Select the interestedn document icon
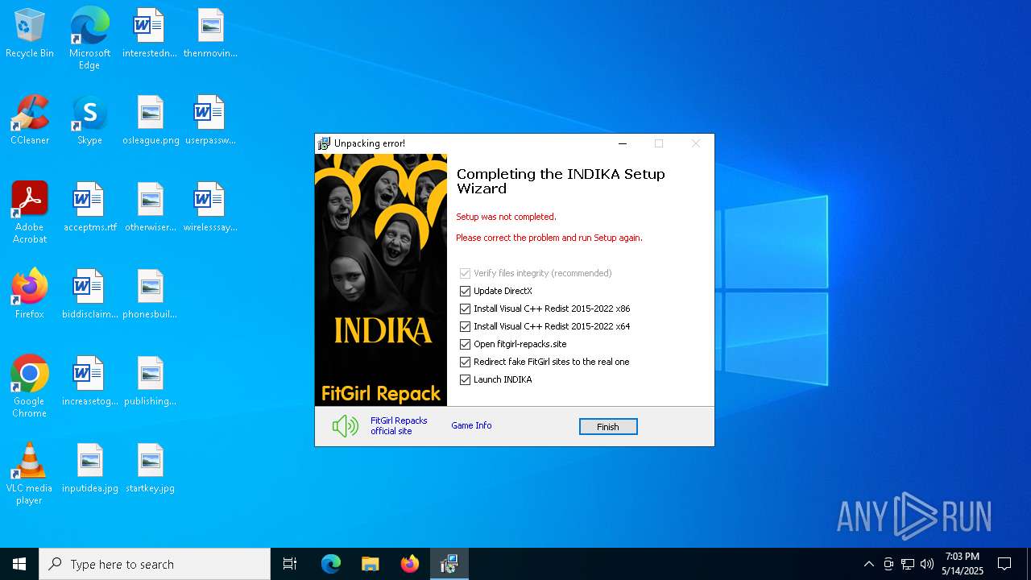Viewport: 1031px width, 580px height. click(x=149, y=33)
